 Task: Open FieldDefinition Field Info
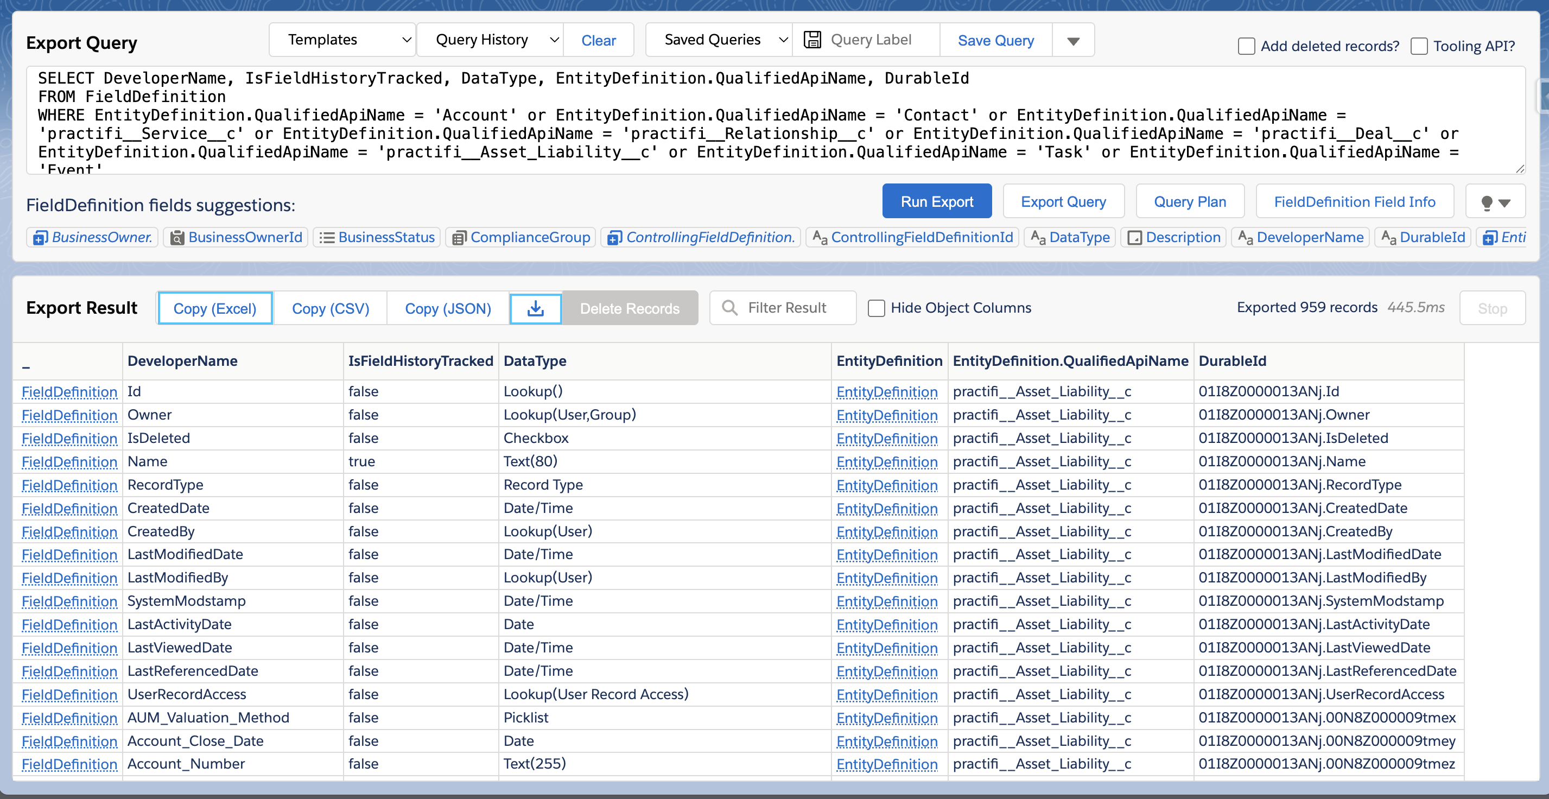click(x=1354, y=201)
